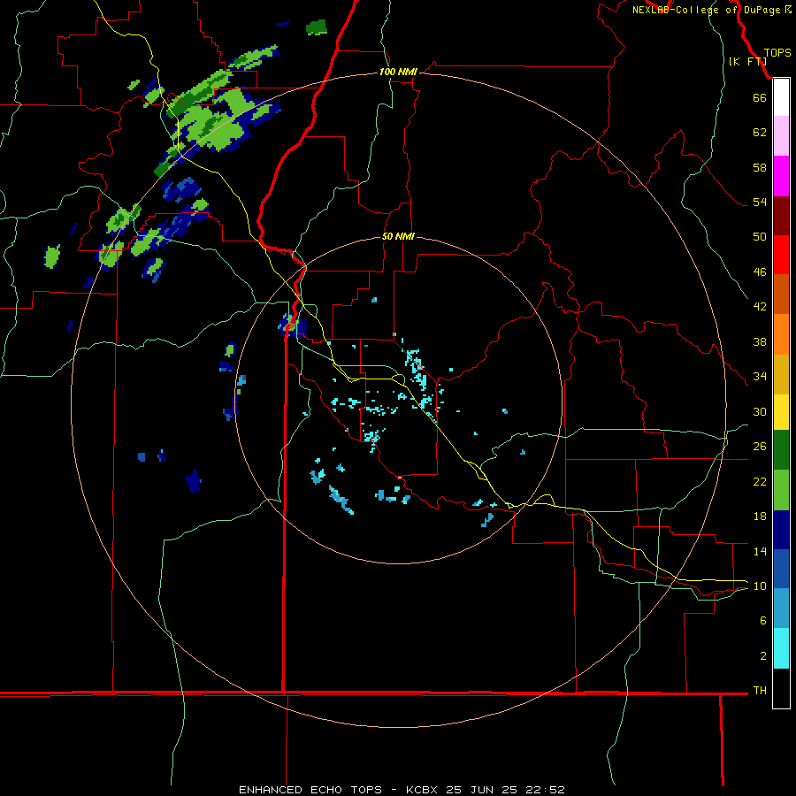Image resolution: width=796 pixels, height=796 pixels.
Task: Click the 34 value on the scale
Action: (x=760, y=377)
